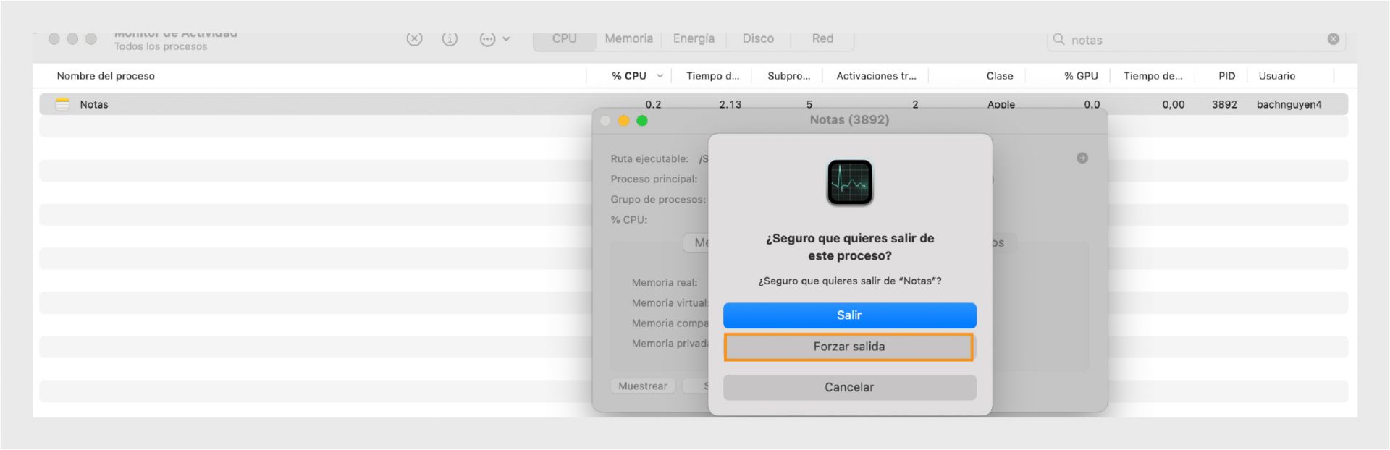Click the Notas (3892) window title
The height and width of the screenshot is (450, 1390).
849,120
